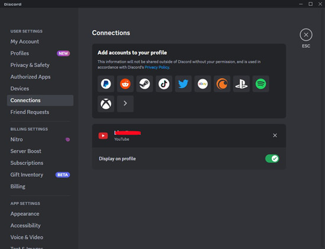Connect a Reddit account
This screenshot has width=325, height=249.
[125, 84]
